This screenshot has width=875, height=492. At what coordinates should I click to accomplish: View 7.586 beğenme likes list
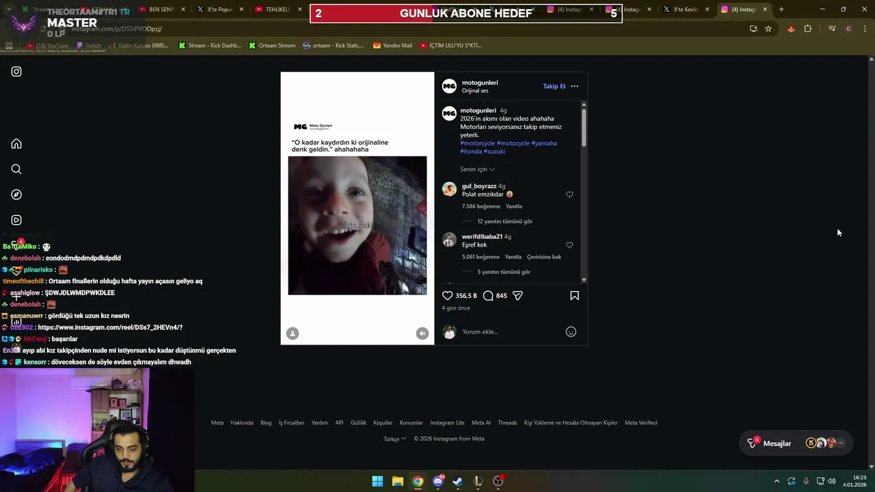coord(481,206)
